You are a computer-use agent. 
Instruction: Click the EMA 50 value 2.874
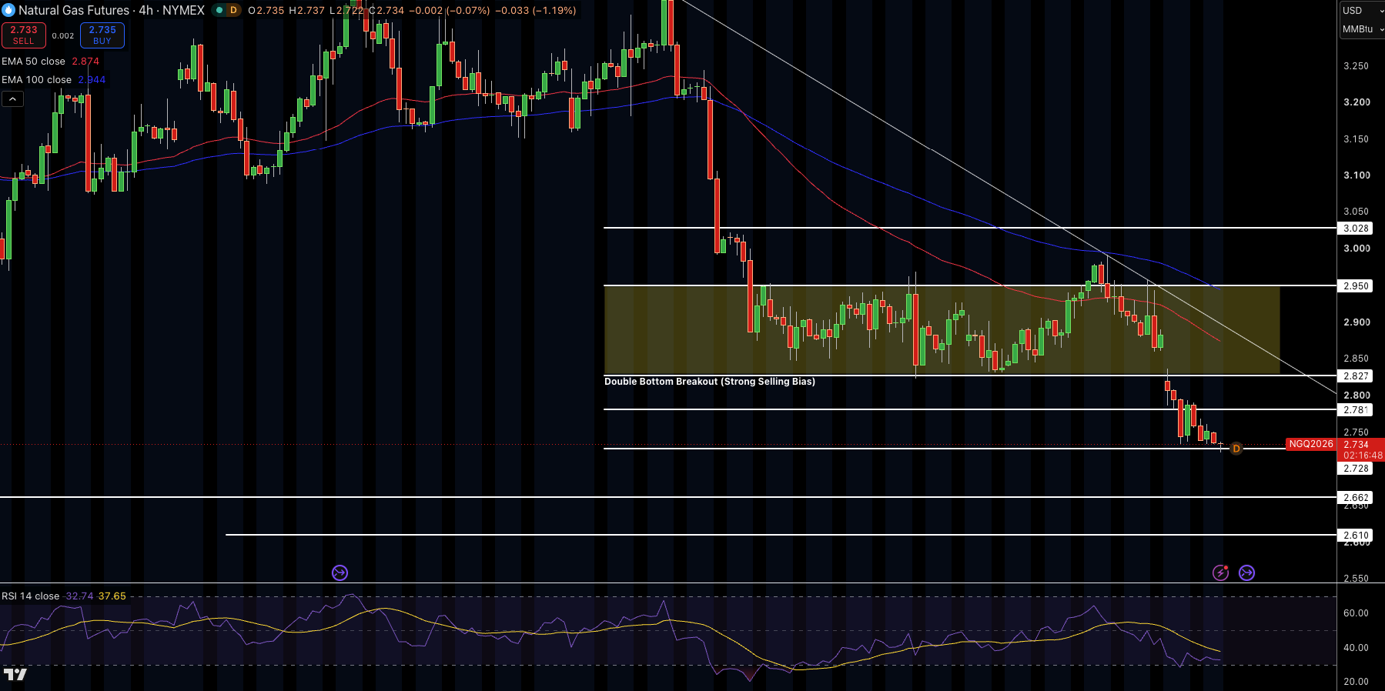click(x=85, y=62)
